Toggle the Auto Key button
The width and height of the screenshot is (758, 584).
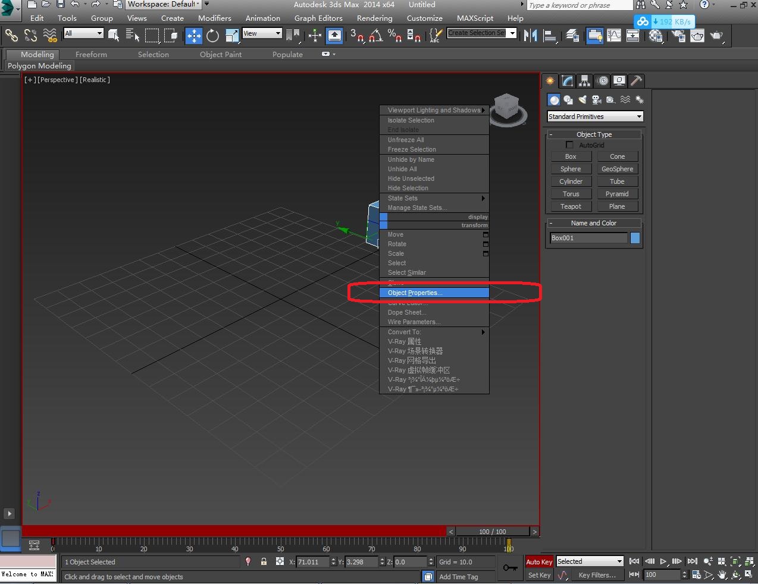click(x=539, y=562)
